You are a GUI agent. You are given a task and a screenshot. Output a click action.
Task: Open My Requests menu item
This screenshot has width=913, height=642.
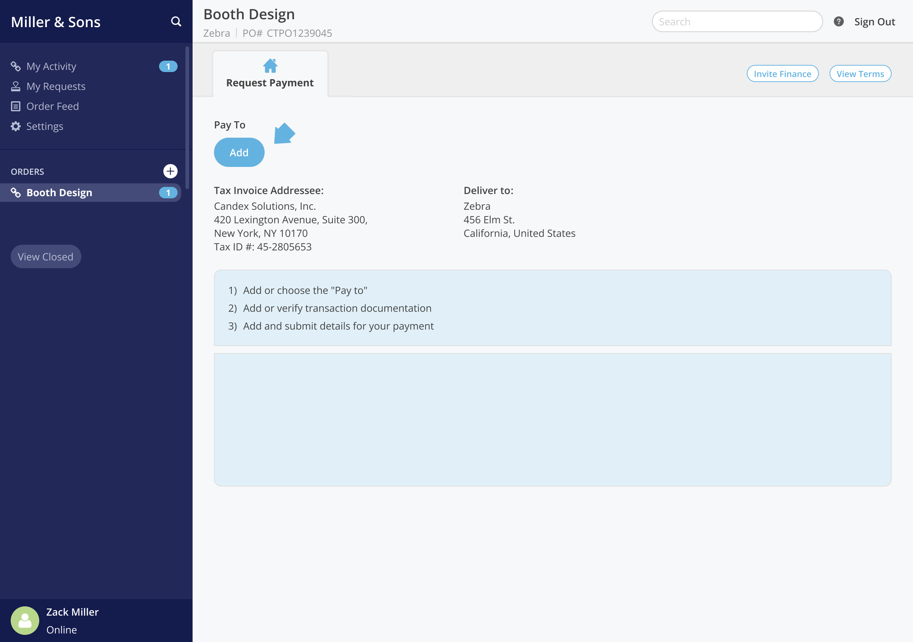[56, 86]
